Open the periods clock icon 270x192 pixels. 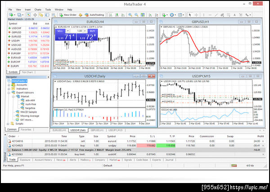[x=172, y=15]
